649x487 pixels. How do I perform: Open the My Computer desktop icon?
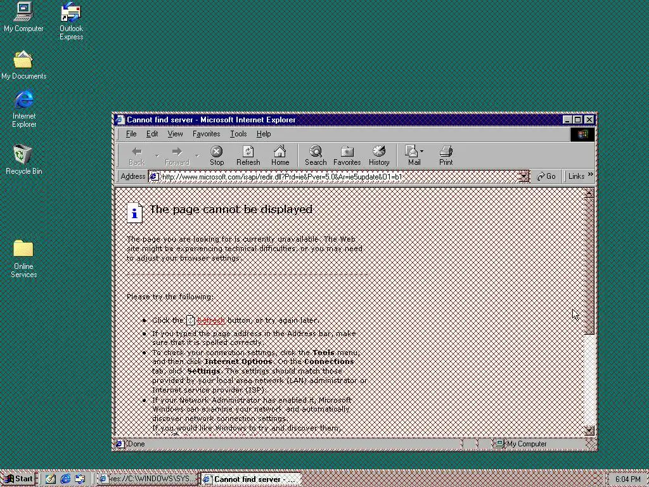point(23,17)
